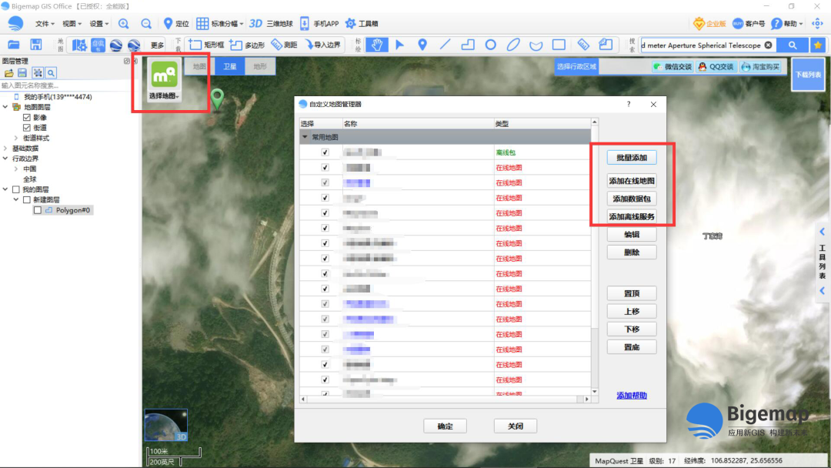This screenshot has height=468, width=831.
Task: Open the 定位 location tool
Action: pyautogui.click(x=176, y=23)
